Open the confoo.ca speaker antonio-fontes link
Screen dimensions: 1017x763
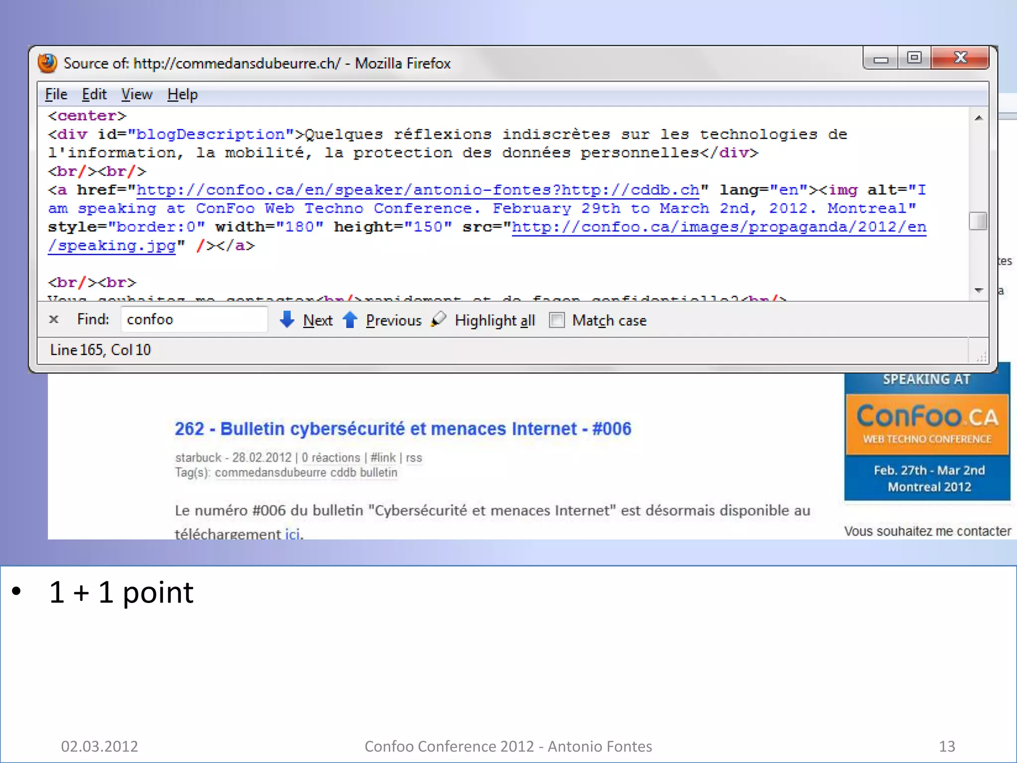click(417, 190)
